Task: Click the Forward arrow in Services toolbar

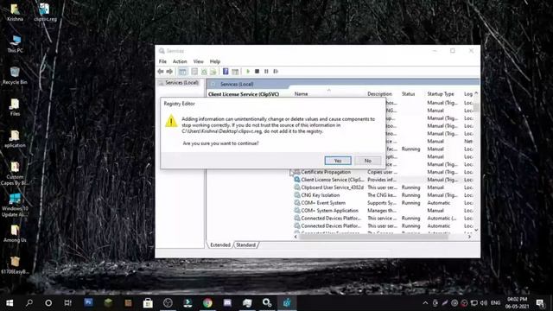Action: (x=169, y=71)
